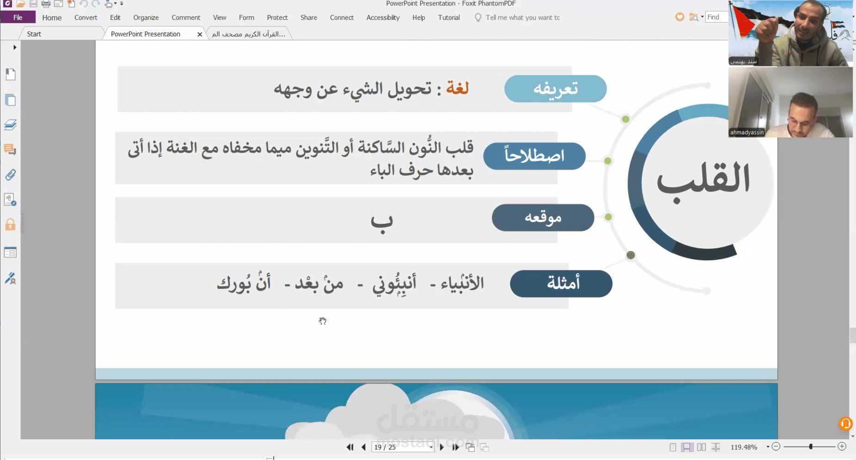The height and width of the screenshot is (460, 856).
Task: Open the zoom percentage dropdown
Action: pyautogui.click(x=767, y=447)
